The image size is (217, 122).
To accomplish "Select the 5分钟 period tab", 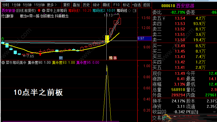I will click(x=27, y=5).
